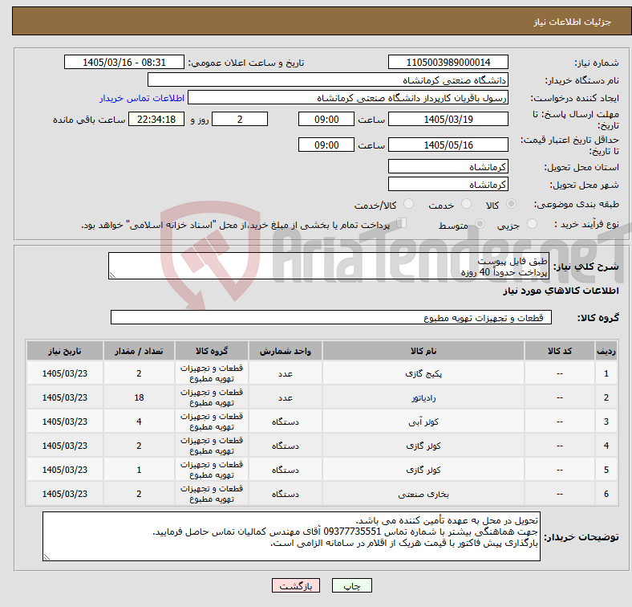Click the unit دستگاه in the بخاری صنعتی row
The width and height of the screenshot is (632, 607).
tap(286, 494)
